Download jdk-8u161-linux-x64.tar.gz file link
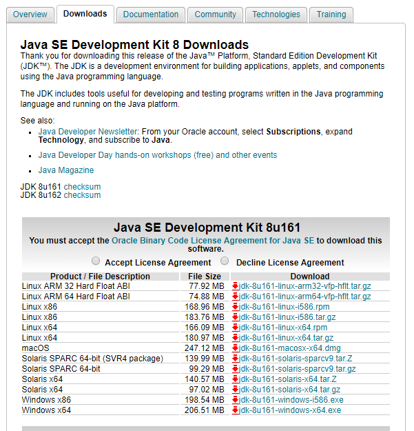The height and width of the screenshot is (431, 414). (286, 338)
